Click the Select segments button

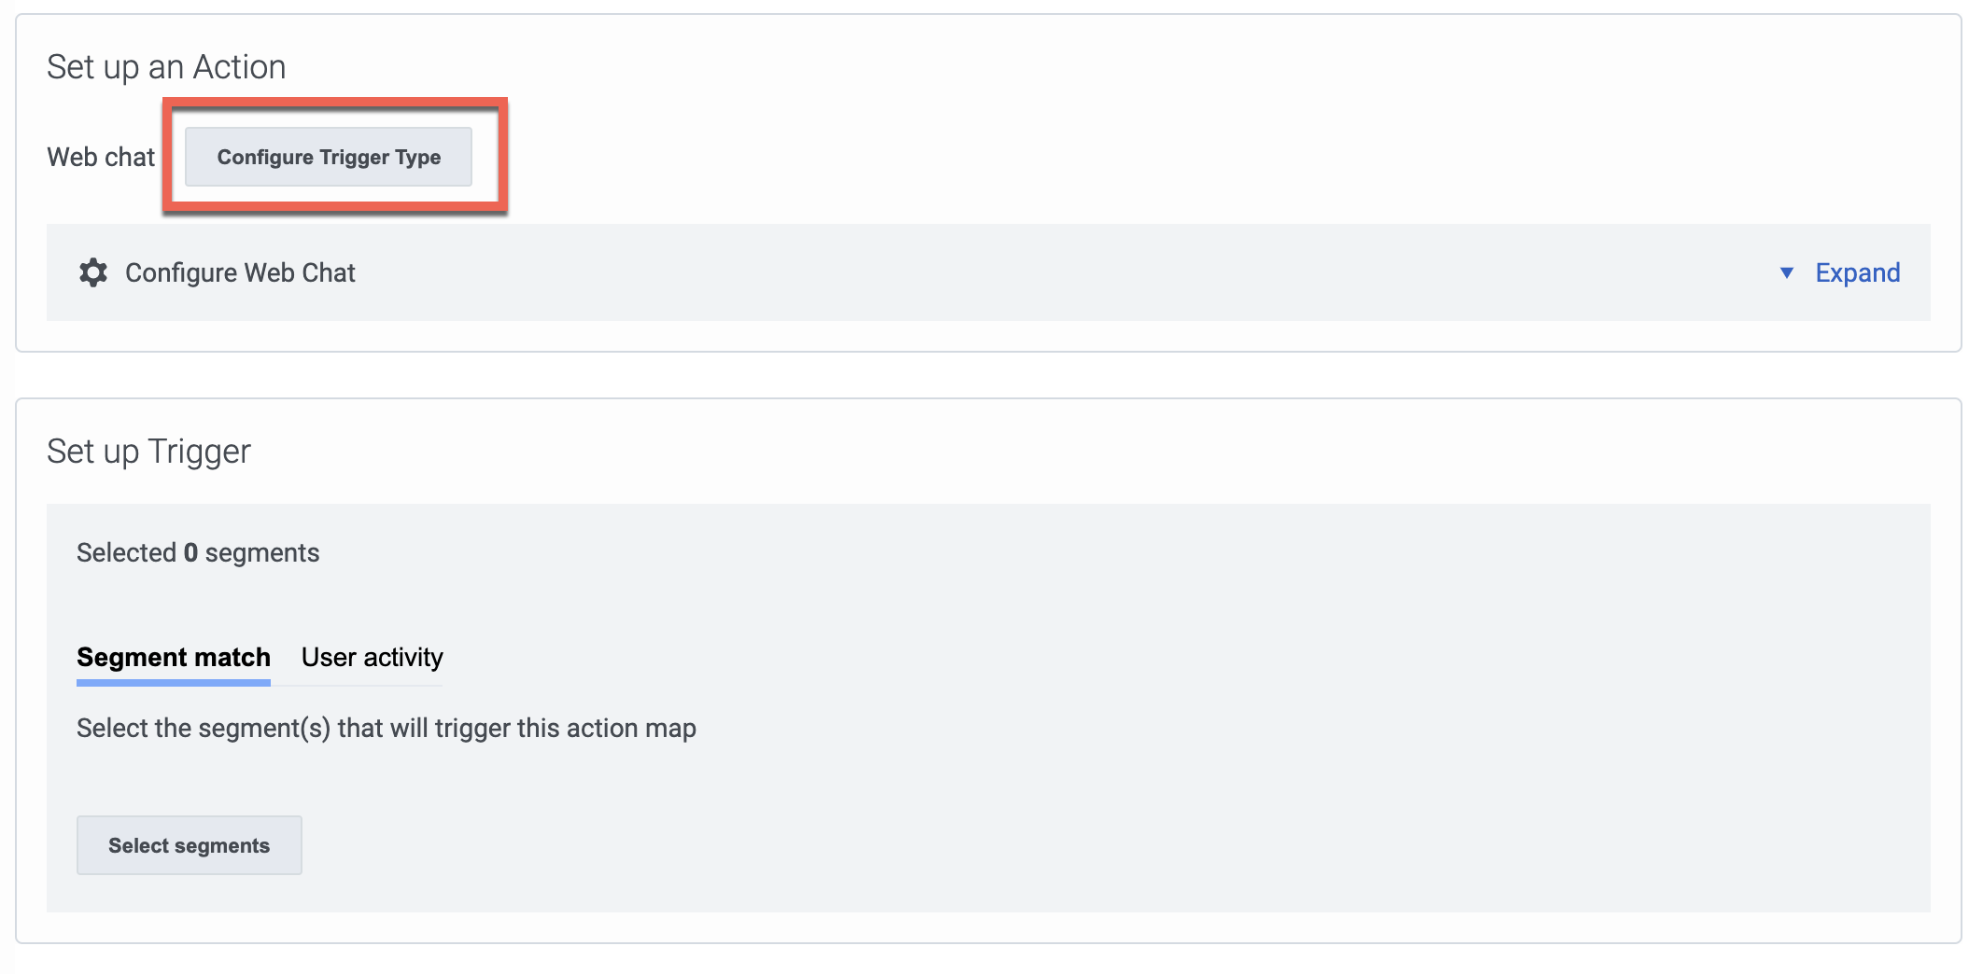click(190, 845)
